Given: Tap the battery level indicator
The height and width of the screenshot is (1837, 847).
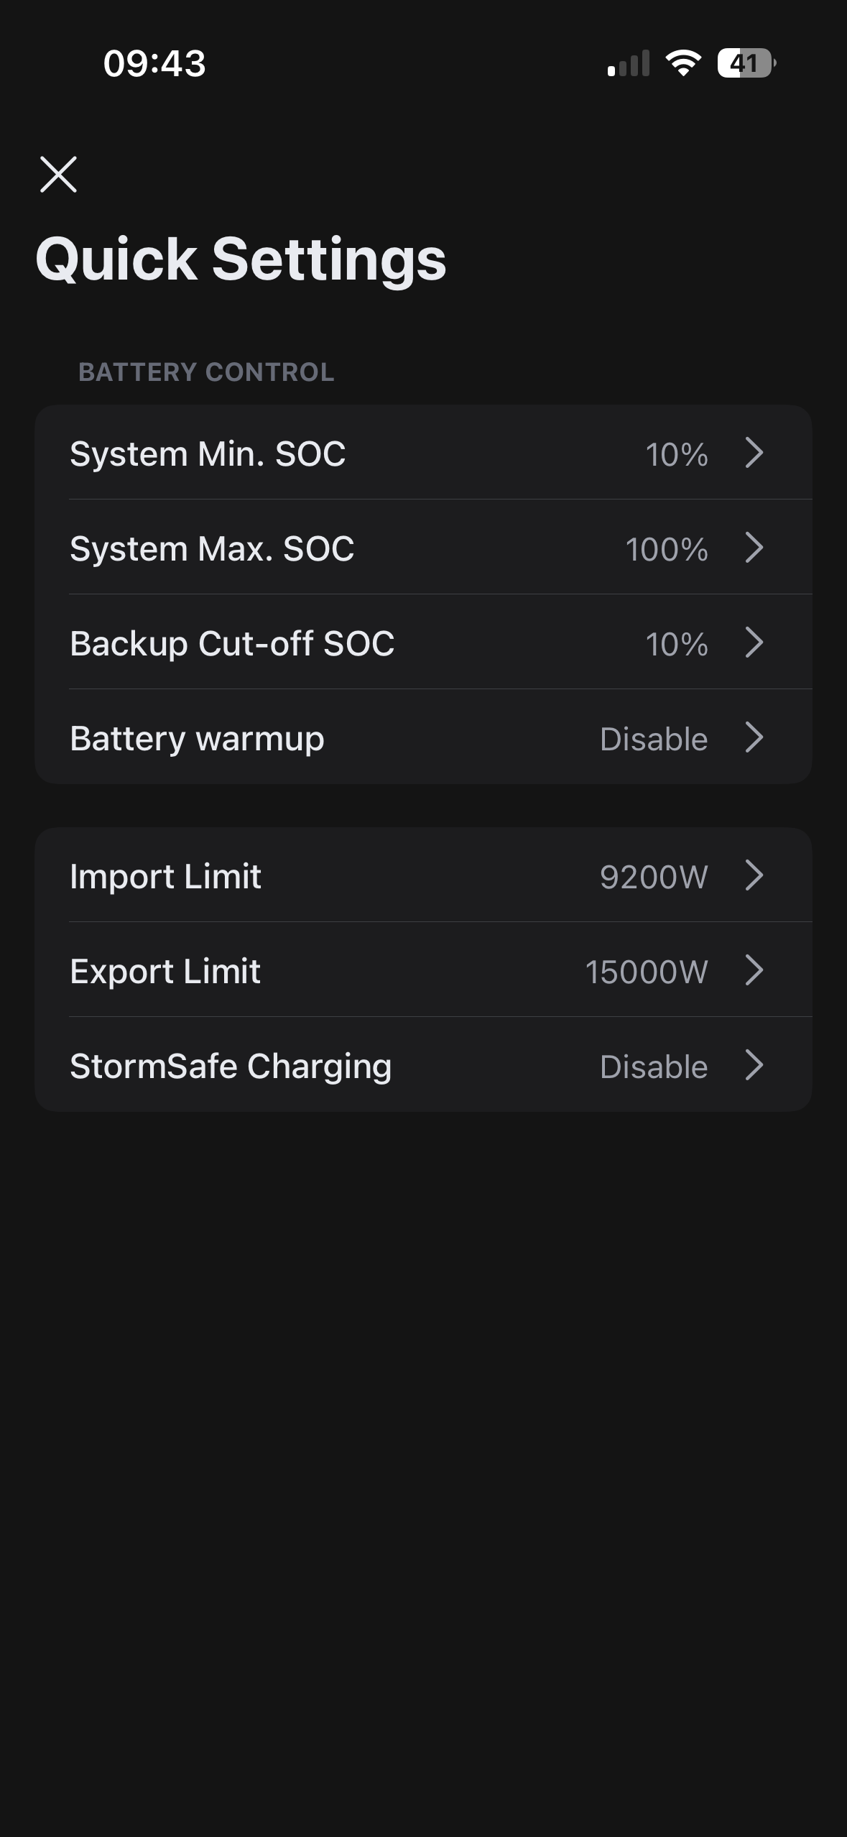Looking at the screenshot, I should (x=746, y=63).
